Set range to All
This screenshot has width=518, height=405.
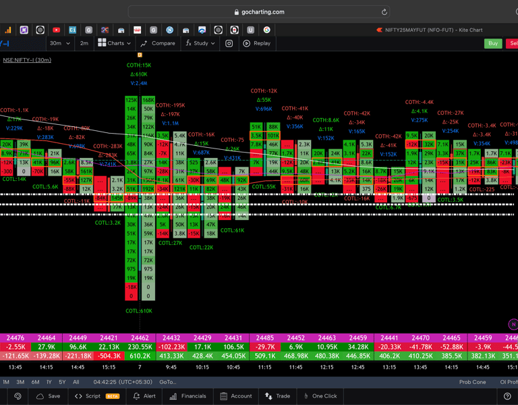pos(76,382)
